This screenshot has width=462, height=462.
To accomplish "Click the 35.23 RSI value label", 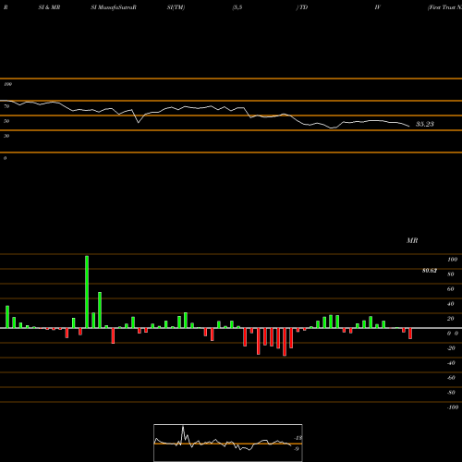I will [425, 124].
